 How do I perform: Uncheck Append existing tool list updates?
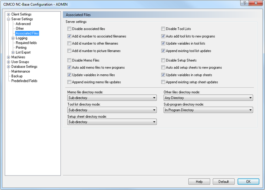(163, 51)
